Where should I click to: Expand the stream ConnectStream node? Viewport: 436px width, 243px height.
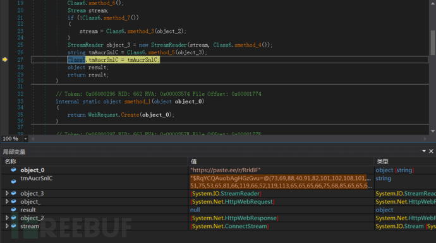(7, 226)
